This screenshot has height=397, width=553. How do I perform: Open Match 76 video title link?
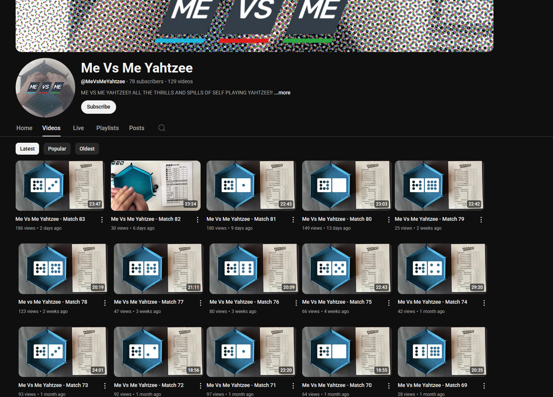coord(244,302)
